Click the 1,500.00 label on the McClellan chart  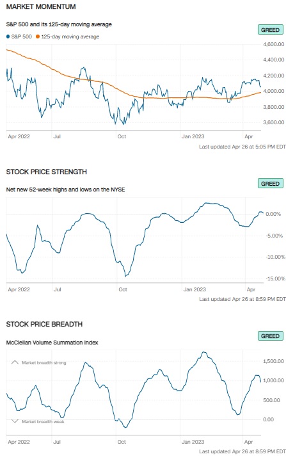(x=274, y=361)
